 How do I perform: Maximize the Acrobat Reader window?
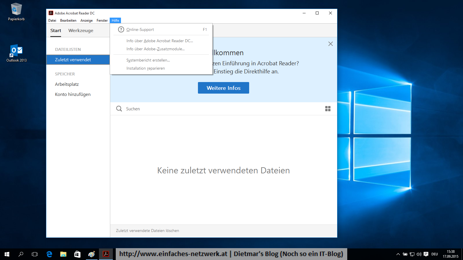click(317, 13)
